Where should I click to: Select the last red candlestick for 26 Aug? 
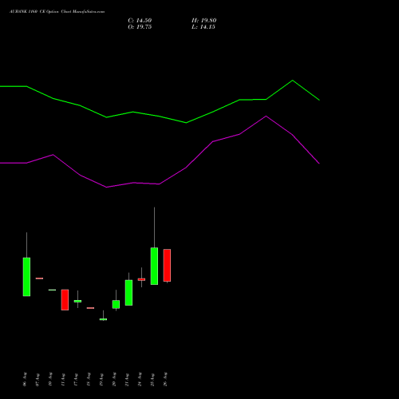(x=167, y=265)
